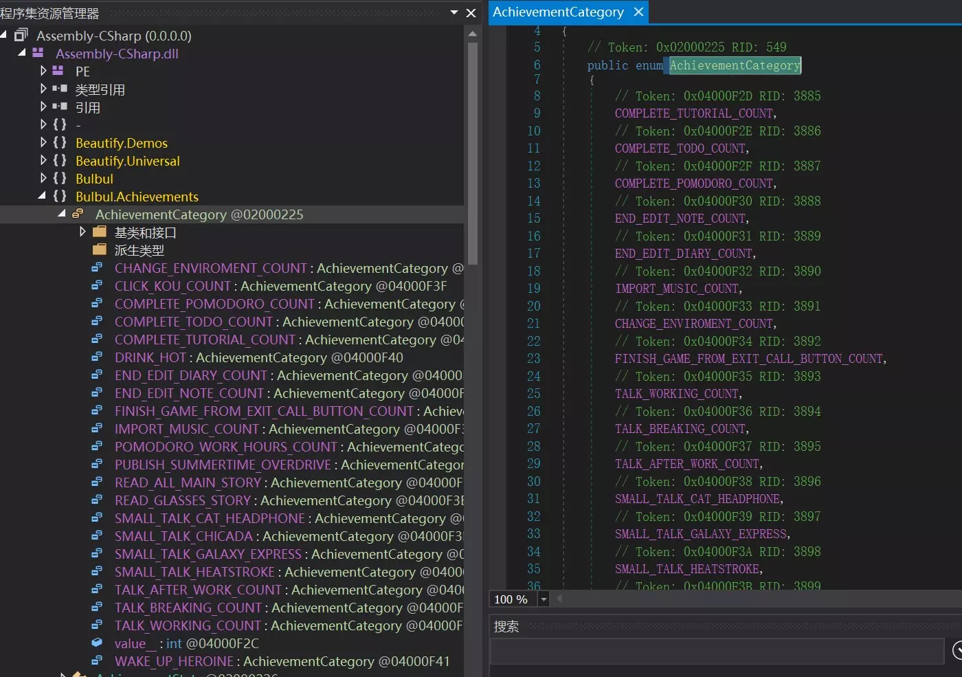Expand the Bulbul namespace node
This screenshot has height=677, width=962.
pos(43,178)
